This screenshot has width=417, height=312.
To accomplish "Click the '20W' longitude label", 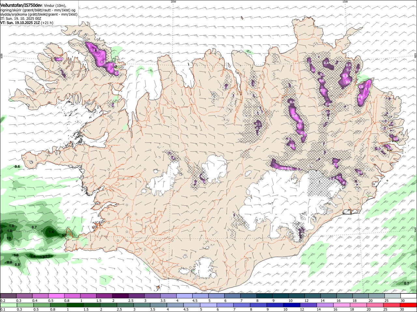I will (x=173, y=2).
